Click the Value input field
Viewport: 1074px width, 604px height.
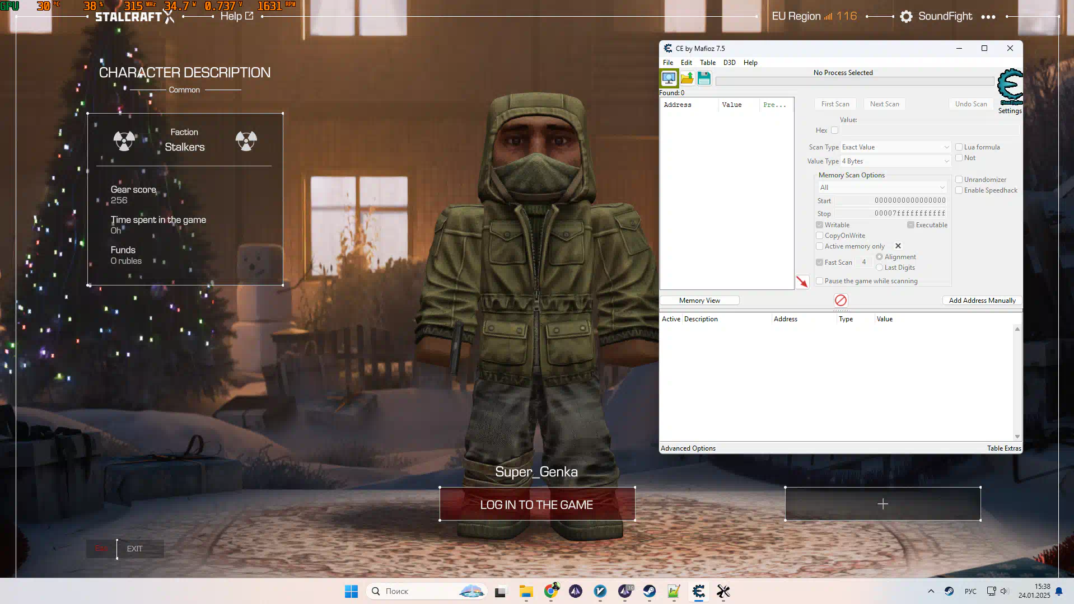point(930,130)
